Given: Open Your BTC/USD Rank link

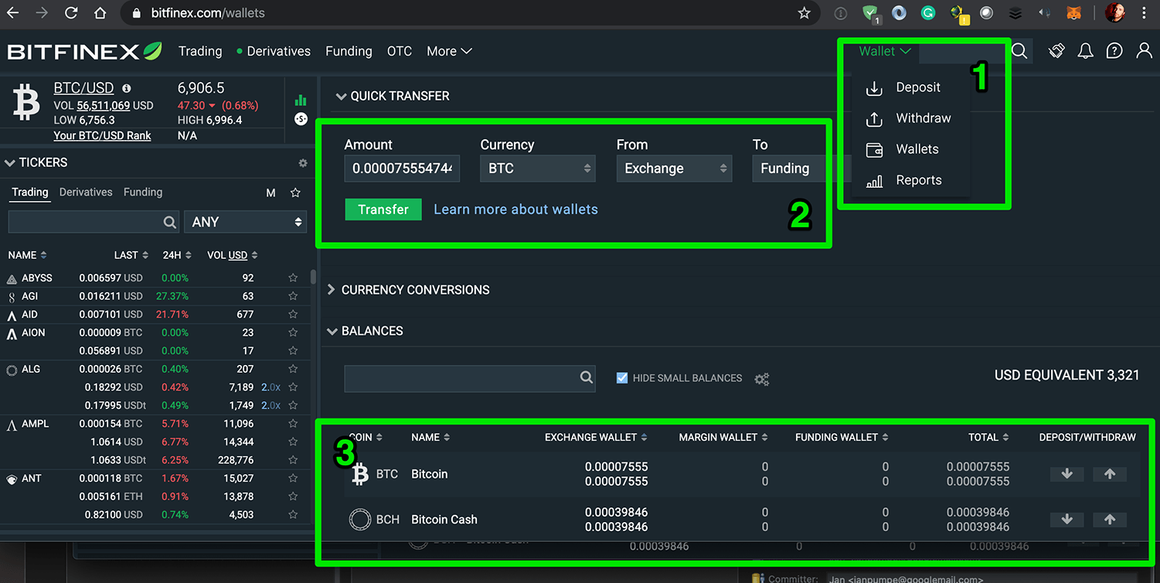Looking at the screenshot, I should pos(102,136).
